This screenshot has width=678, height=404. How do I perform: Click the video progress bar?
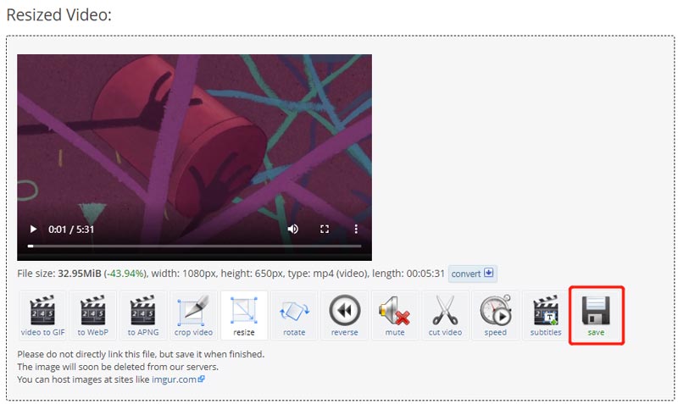(x=195, y=246)
